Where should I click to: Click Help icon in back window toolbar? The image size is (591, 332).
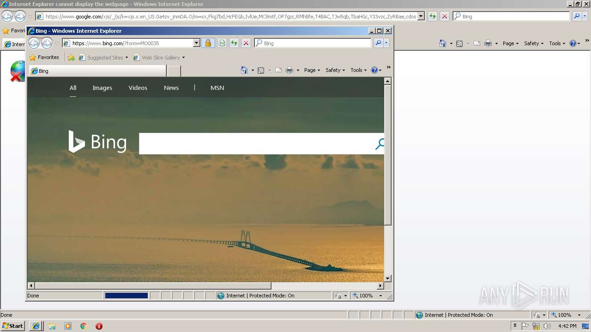(x=573, y=43)
